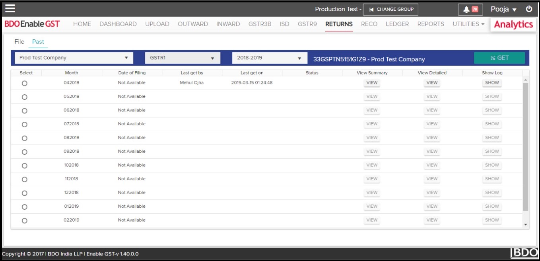Click the table scrollbar down arrow
Viewport: 540px width, 261px height.
pos(526,225)
